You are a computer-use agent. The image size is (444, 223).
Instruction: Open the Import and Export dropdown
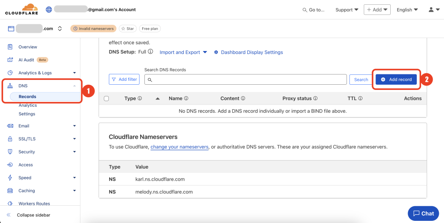(183, 52)
